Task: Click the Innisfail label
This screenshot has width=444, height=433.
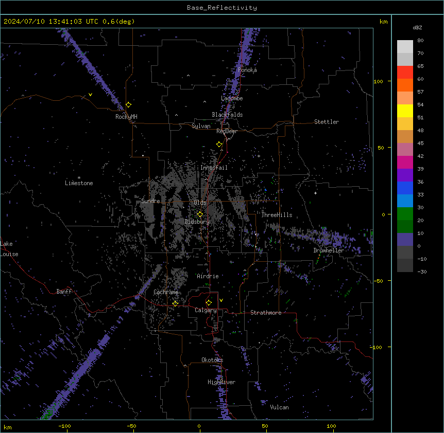Action: [214, 168]
